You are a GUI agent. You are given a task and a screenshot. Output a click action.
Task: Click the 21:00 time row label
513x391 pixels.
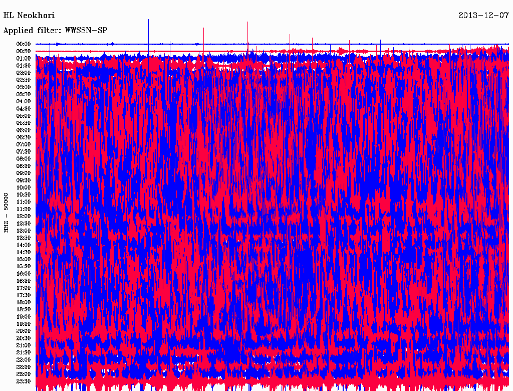24,346
